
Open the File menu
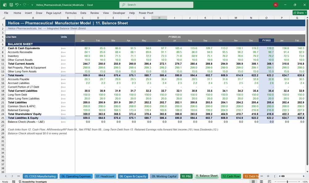[6, 13]
